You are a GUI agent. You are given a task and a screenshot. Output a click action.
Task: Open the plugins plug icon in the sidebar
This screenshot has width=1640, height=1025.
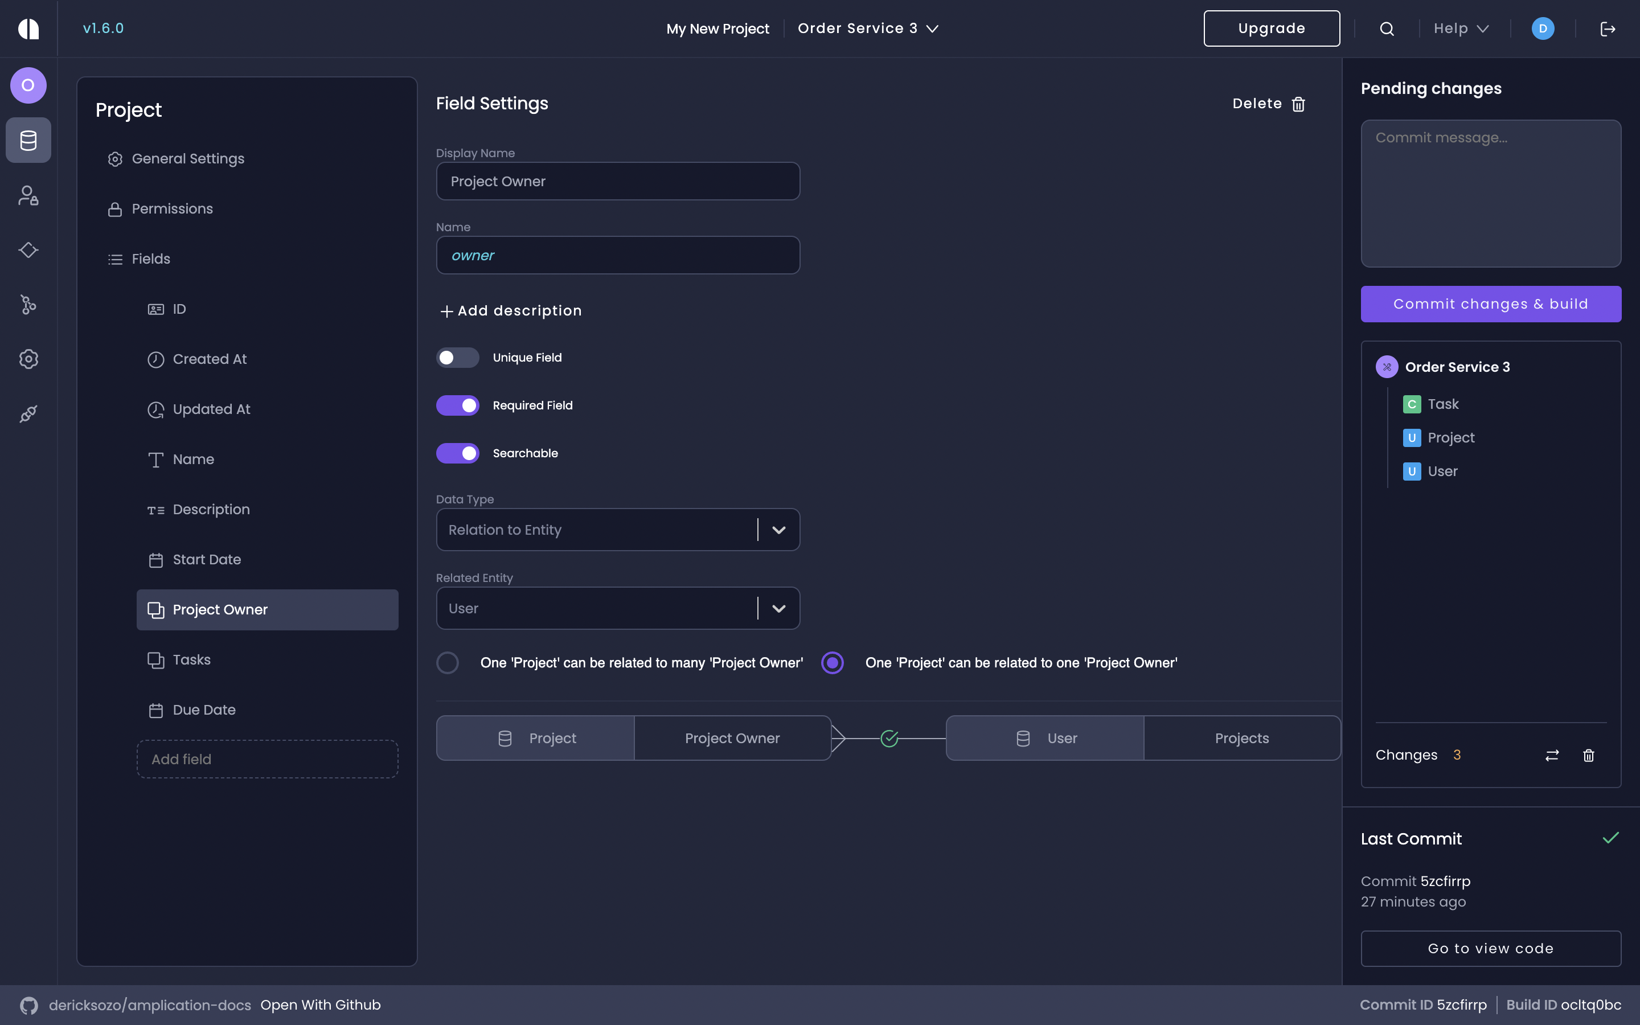coord(28,413)
